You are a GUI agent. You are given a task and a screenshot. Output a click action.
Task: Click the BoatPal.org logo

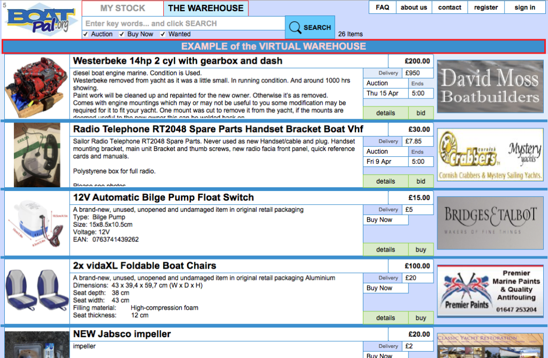41,20
